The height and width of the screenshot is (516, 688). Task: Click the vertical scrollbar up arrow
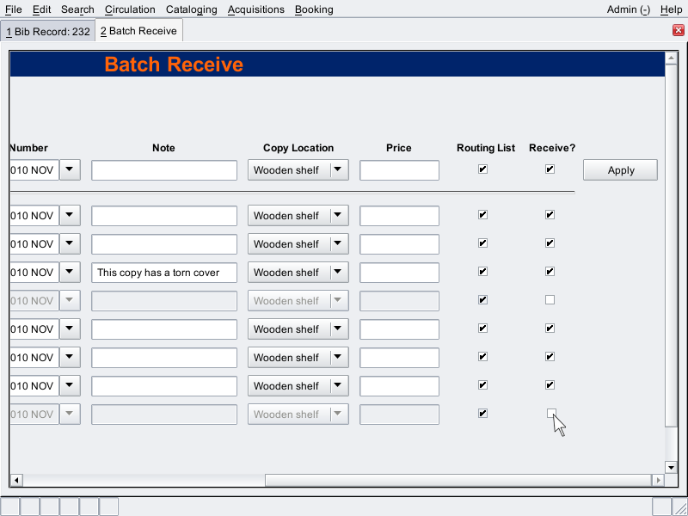click(x=672, y=58)
